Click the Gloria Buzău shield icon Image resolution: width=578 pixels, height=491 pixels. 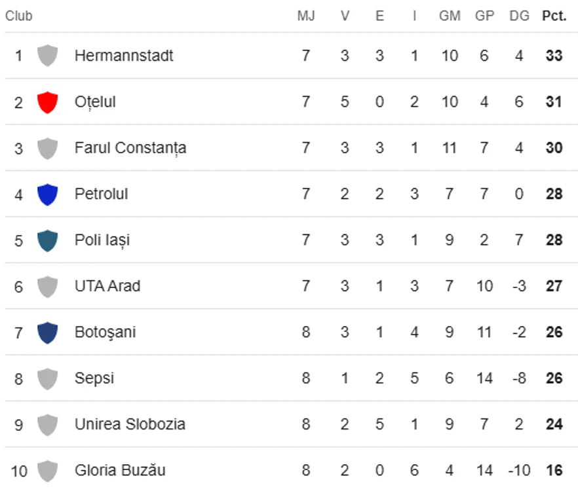(x=48, y=471)
